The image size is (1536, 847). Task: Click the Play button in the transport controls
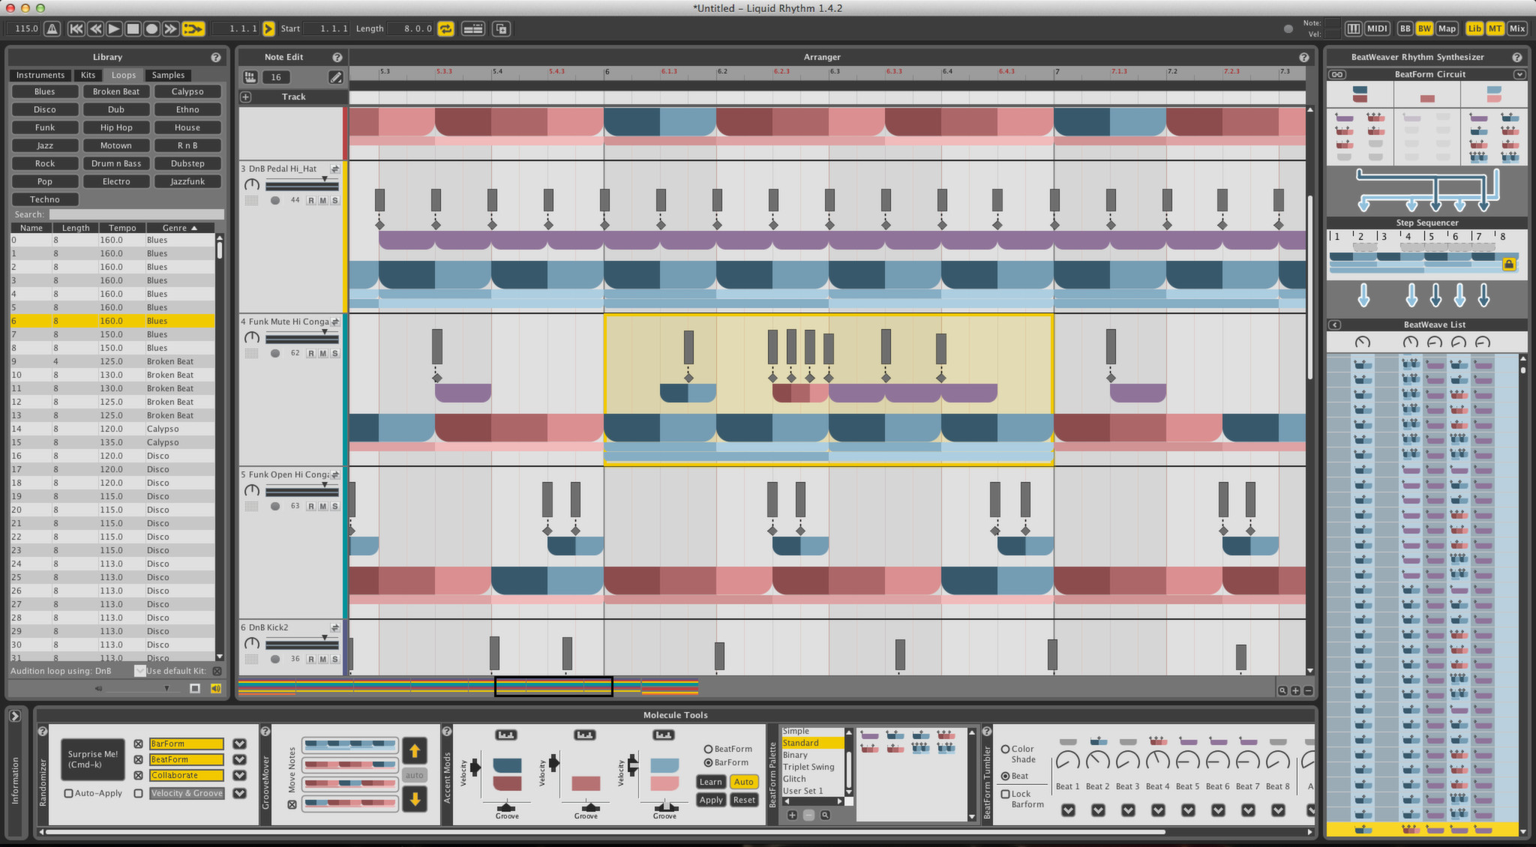coord(114,28)
